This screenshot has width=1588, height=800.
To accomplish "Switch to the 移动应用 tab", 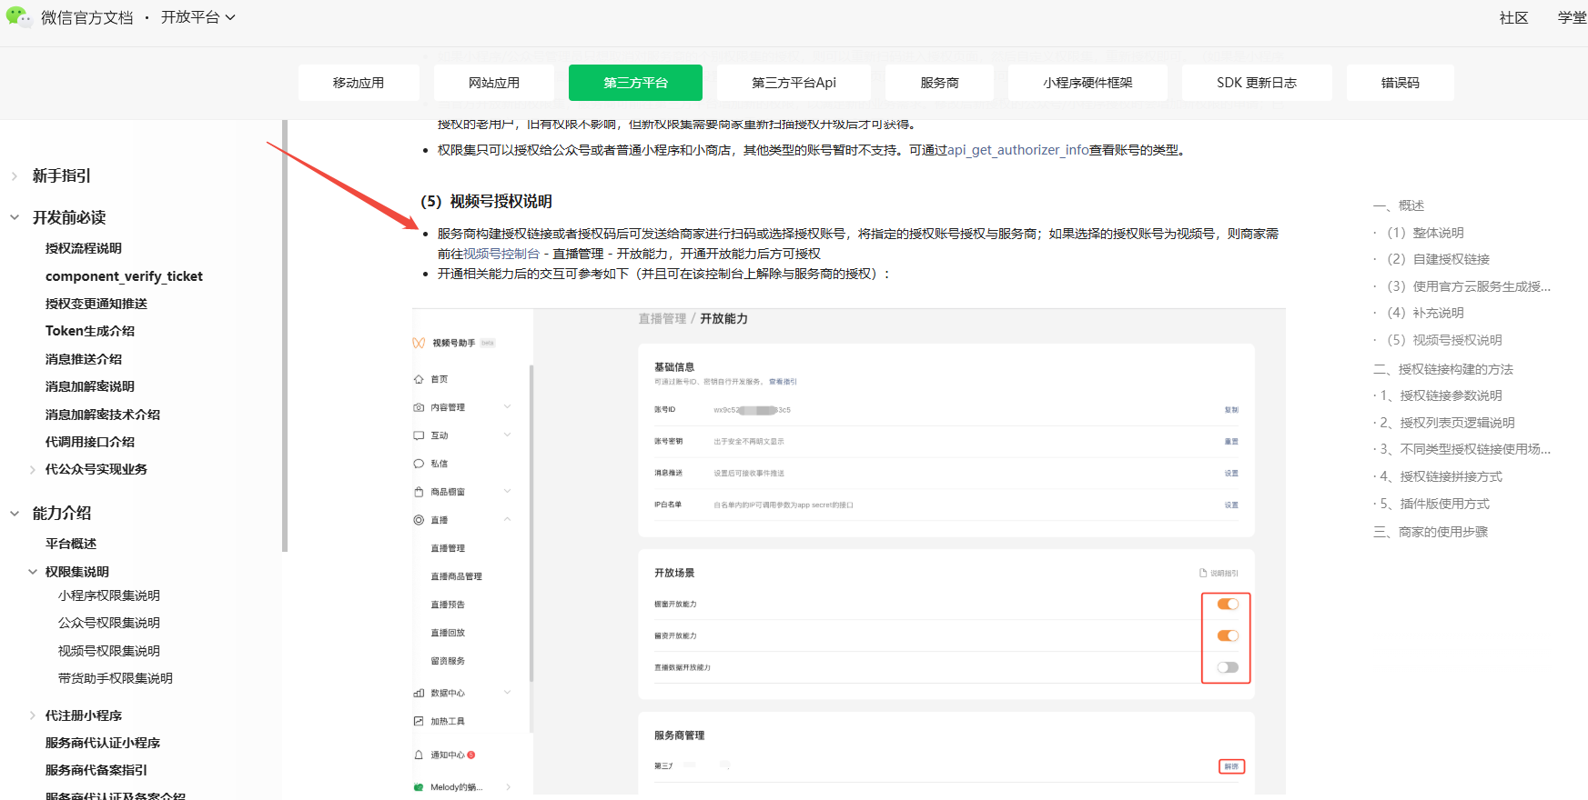I will point(359,83).
